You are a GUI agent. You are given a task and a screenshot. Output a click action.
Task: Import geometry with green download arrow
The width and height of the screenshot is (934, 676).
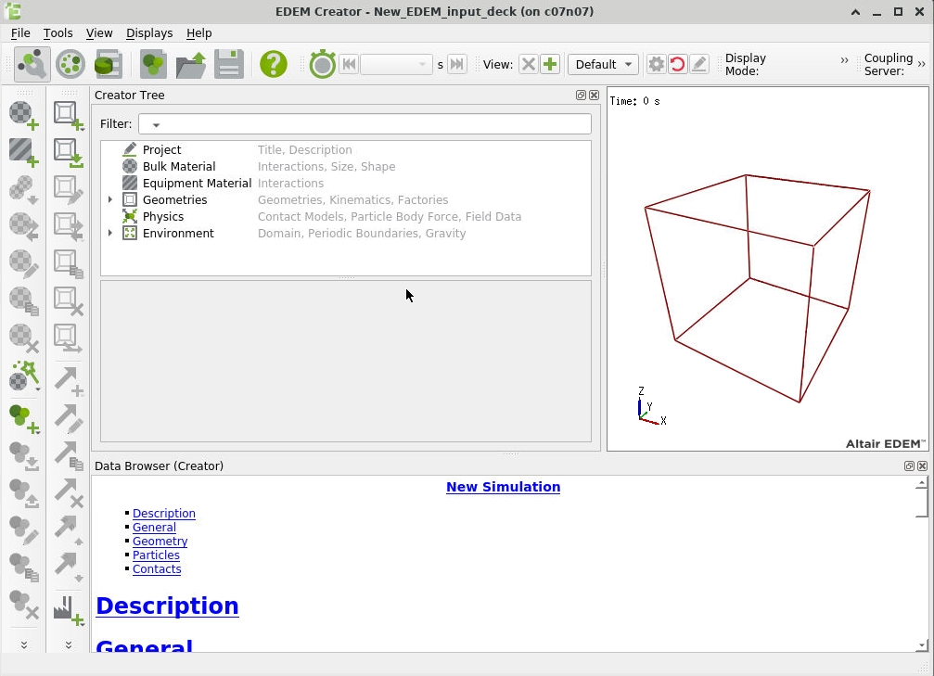coord(69,152)
